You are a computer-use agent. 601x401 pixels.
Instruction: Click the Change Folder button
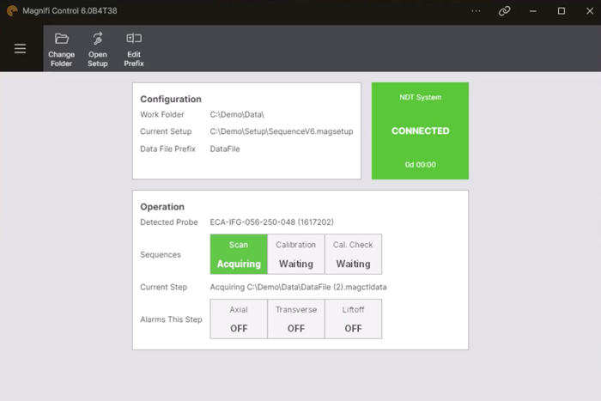(x=61, y=50)
